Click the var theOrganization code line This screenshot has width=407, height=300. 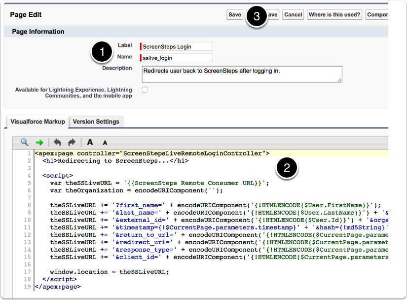pyautogui.click(x=137, y=190)
